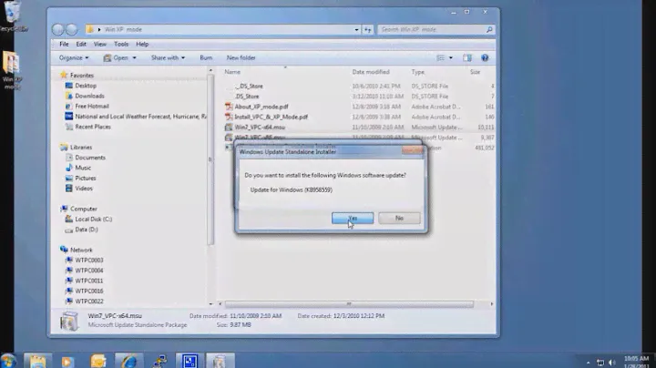Image resolution: width=656 pixels, height=368 pixels.
Task: Open the Share with dropdown
Action: click(x=168, y=57)
